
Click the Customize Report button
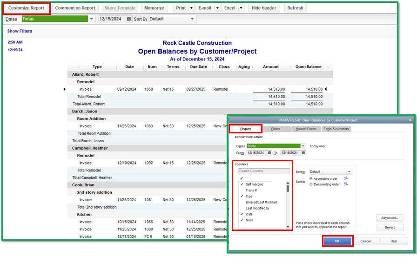pyautogui.click(x=26, y=8)
